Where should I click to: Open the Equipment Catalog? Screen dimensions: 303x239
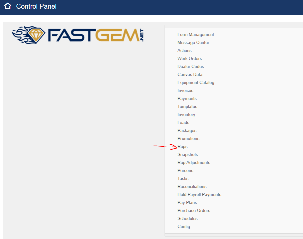pos(196,82)
